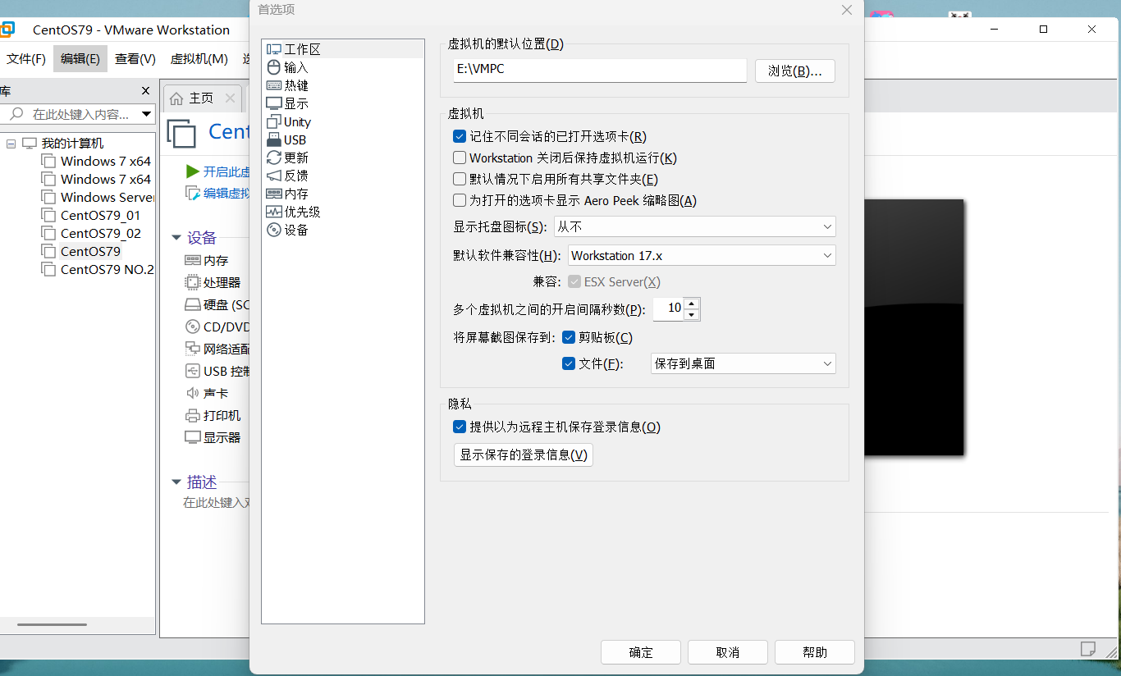Click the black VM screen thumbnail
1121x676 pixels.
[913, 327]
